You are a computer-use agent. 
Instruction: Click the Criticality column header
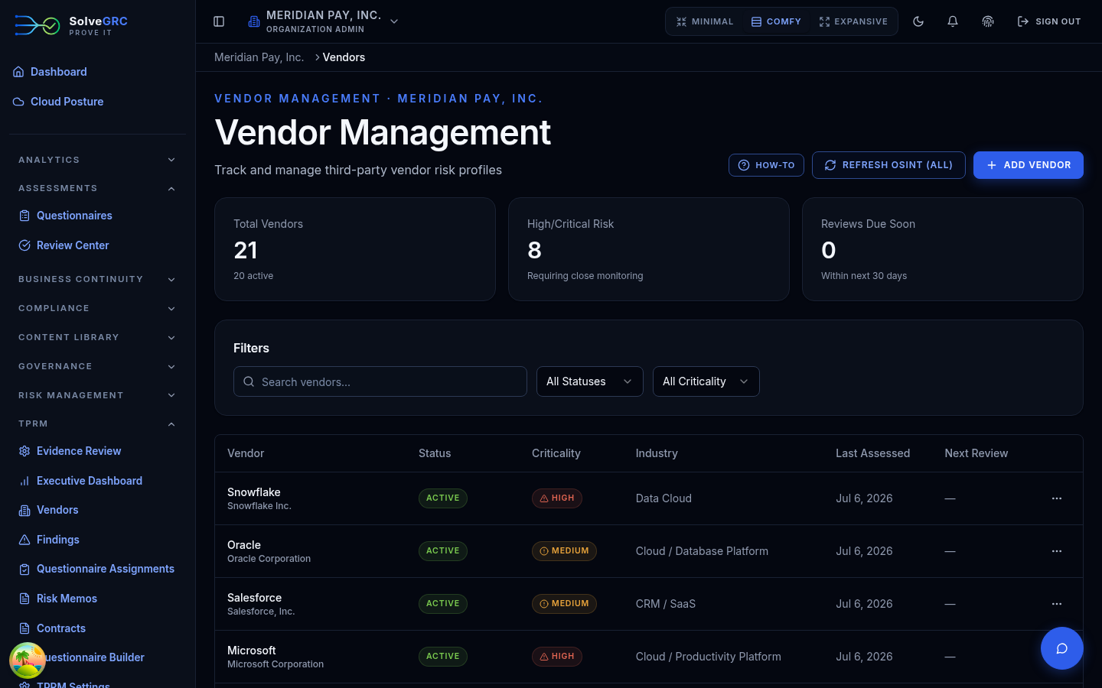(556, 453)
